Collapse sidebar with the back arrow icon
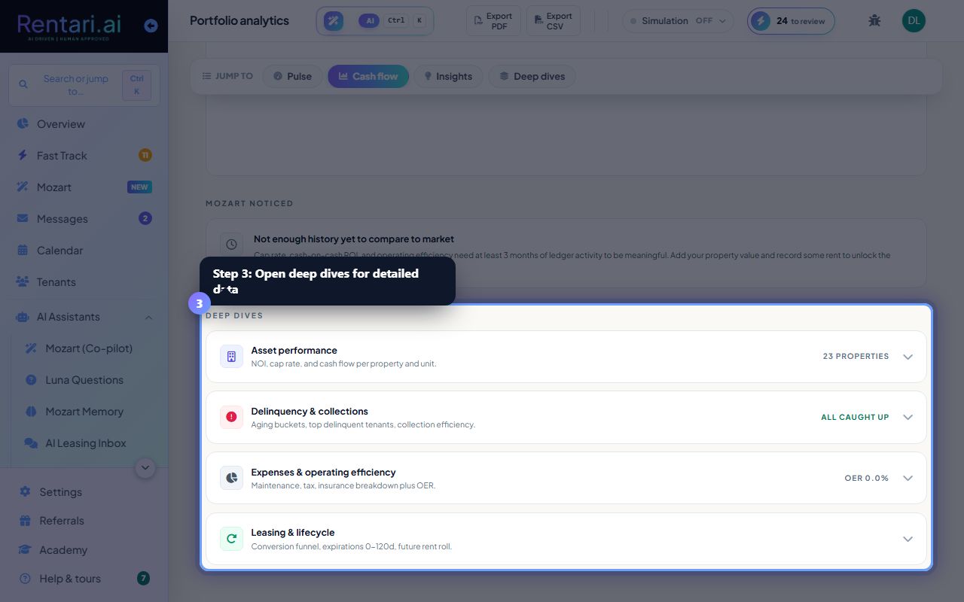The width and height of the screenshot is (964, 602). pos(151,26)
